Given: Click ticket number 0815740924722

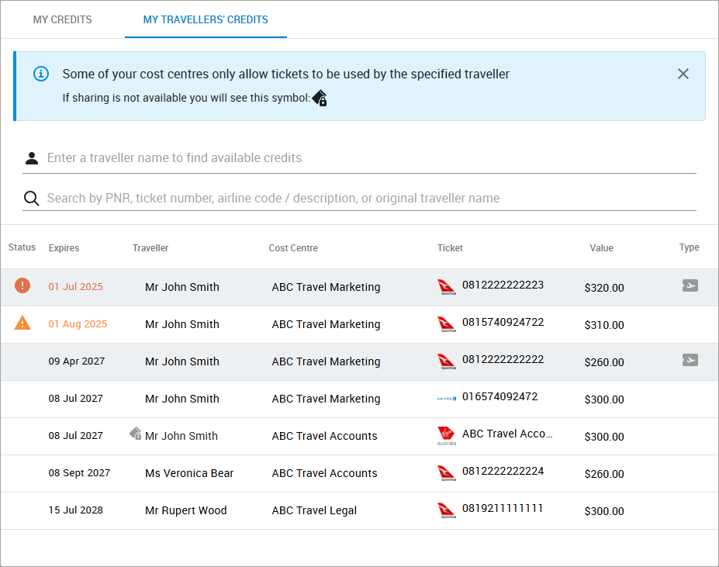Looking at the screenshot, I should [503, 322].
